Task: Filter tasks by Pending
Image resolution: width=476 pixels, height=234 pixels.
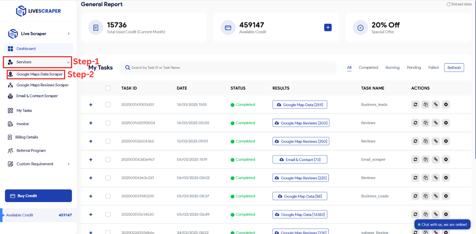Action: click(x=414, y=67)
